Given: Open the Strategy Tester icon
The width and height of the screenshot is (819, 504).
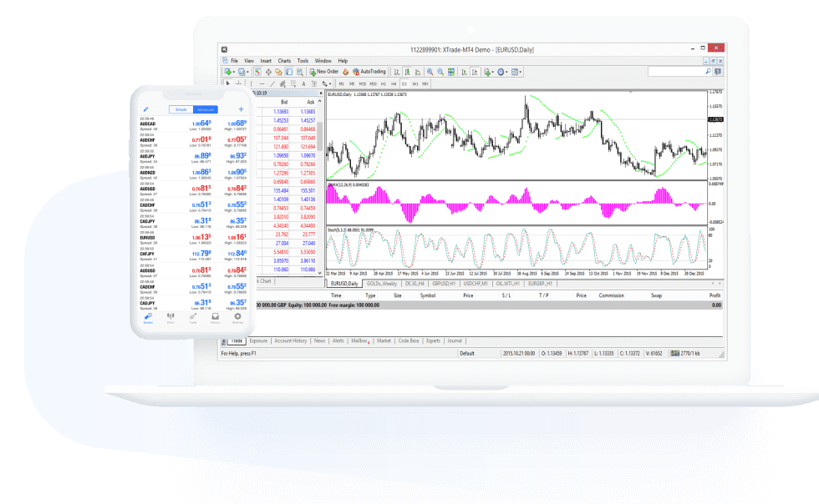Looking at the screenshot, I should (x=300, y=72).
